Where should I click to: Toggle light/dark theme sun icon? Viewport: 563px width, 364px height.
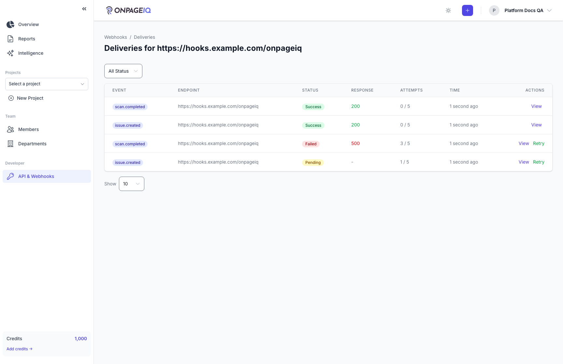[448, 10]
